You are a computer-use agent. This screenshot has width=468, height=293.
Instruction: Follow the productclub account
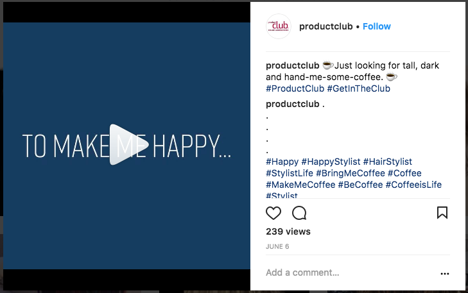pos(377,26)
